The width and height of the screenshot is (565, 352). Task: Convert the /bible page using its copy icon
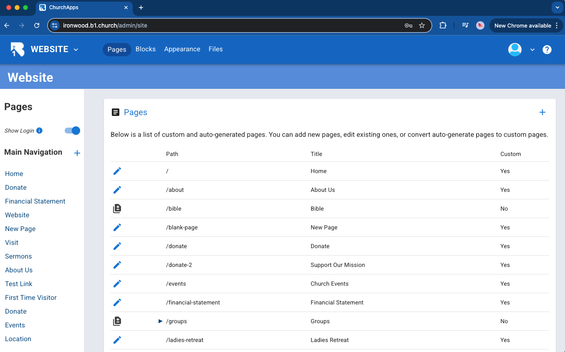pos(117,209)
